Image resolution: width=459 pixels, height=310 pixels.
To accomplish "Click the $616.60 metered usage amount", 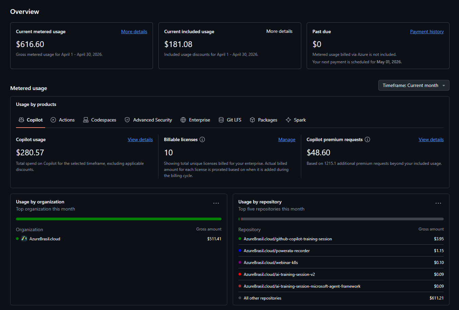I will (x=30, y=44).
